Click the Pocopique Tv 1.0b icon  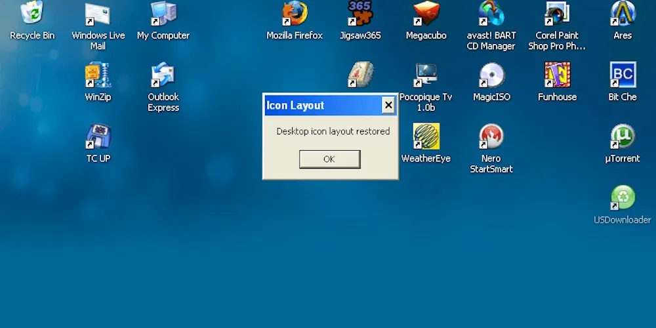426,76
